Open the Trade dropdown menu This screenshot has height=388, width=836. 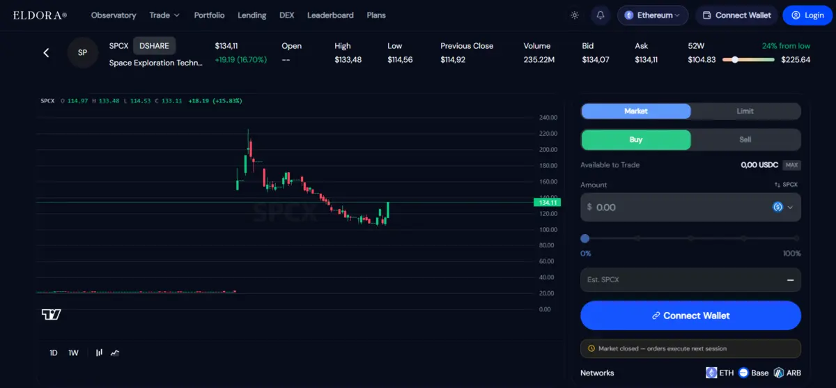pyautogui.click(x=164, y=15)
